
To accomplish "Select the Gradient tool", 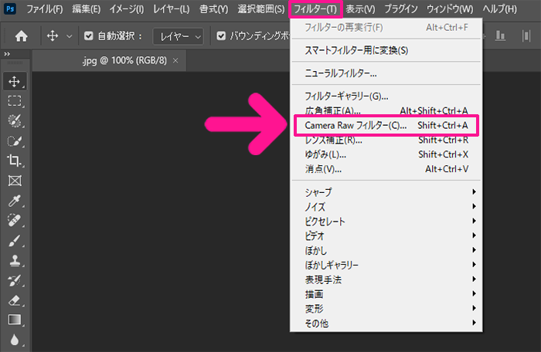I will pyautogui.click(x=14, y=320).
